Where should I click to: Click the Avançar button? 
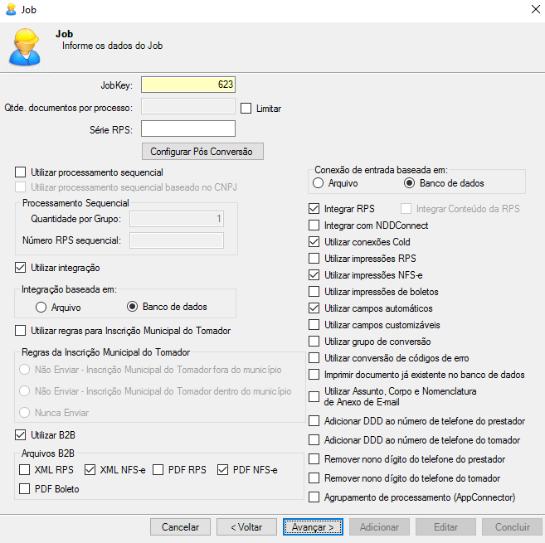pyautogui.click(x=313, y=526)
